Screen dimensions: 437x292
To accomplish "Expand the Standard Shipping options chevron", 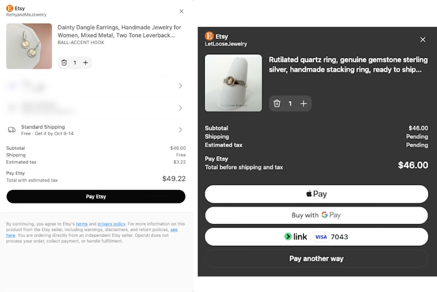I will (180, 130).
